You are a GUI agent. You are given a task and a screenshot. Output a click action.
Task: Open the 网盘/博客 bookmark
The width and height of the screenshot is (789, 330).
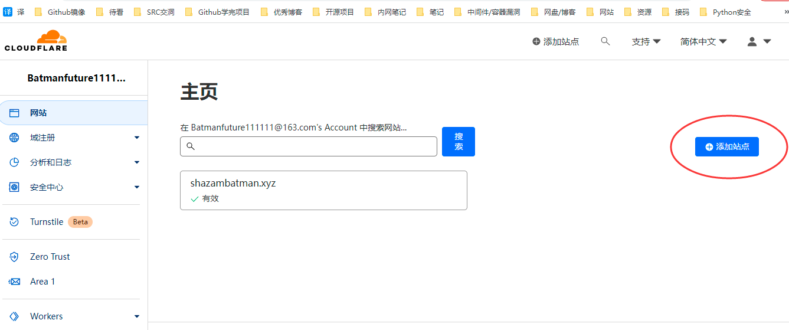[x=554, y=12]
